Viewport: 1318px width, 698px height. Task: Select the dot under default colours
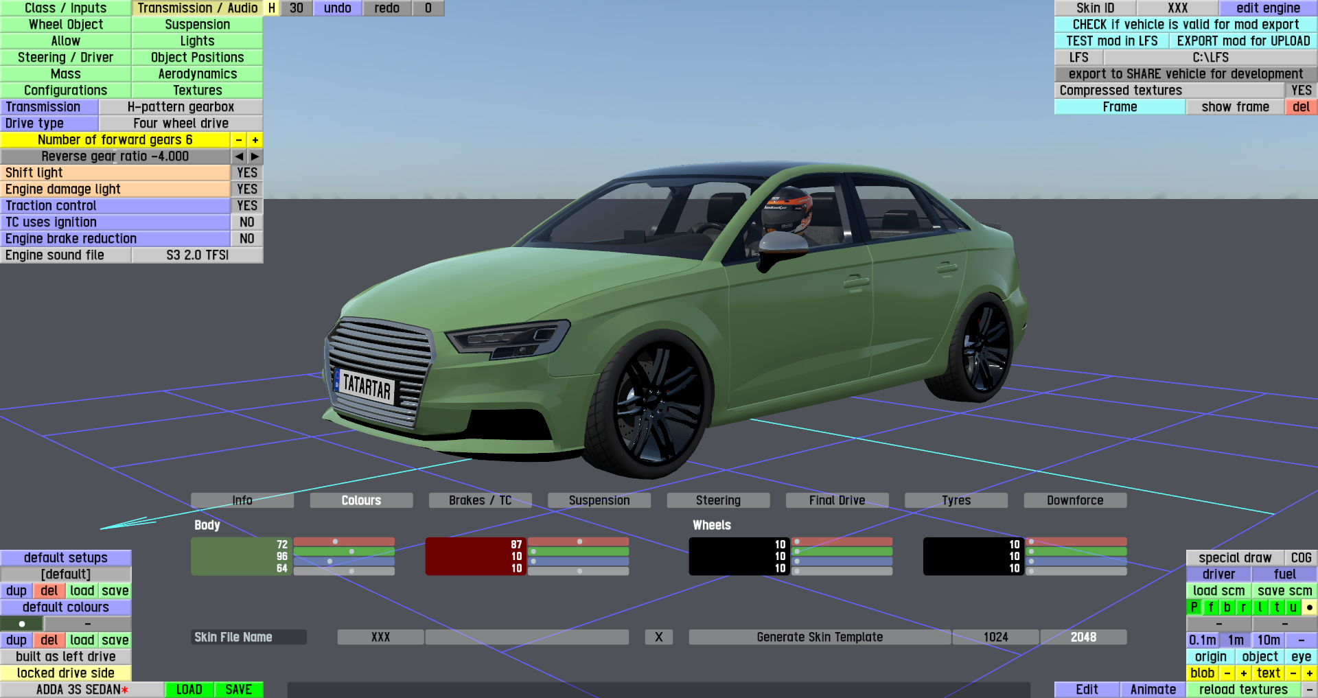(22, 624)
